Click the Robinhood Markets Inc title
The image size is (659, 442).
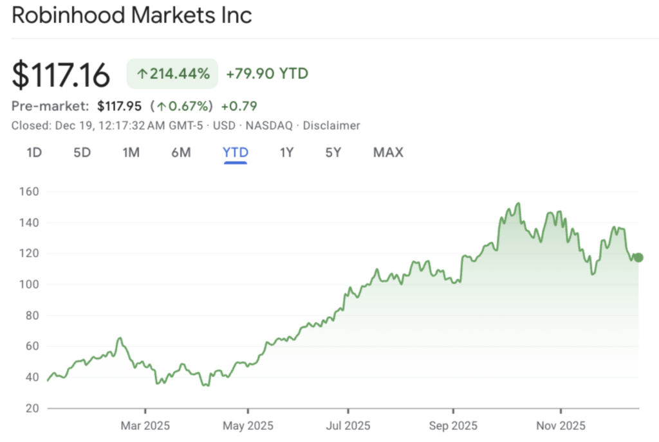(132, 15)
